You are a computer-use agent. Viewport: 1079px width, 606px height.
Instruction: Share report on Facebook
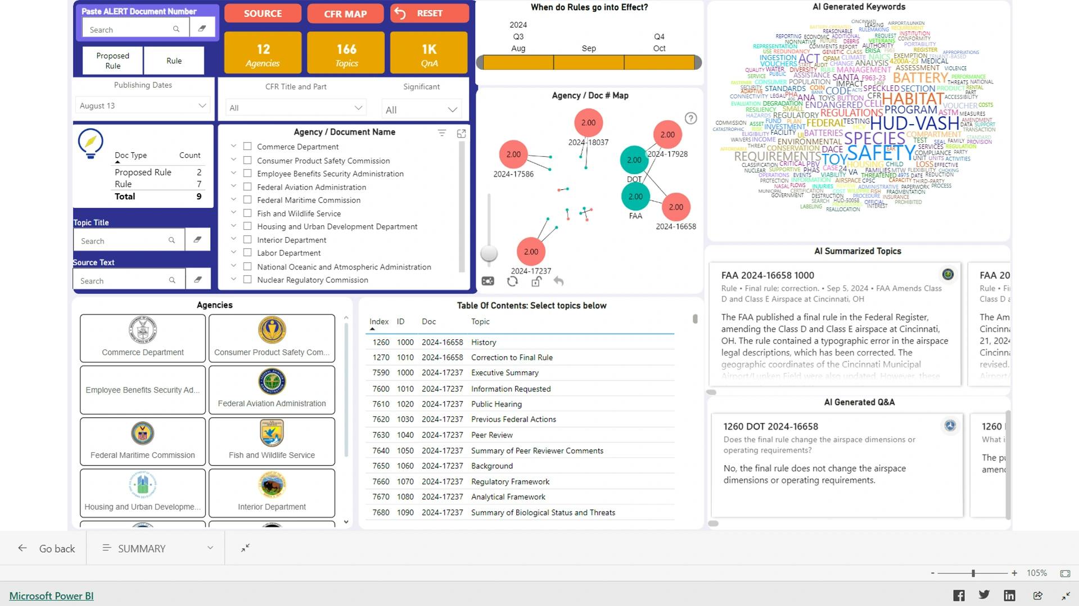(959, 595)
